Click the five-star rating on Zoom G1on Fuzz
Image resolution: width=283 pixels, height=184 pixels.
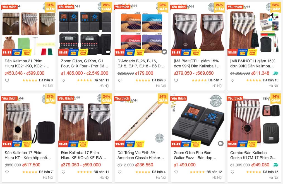coord(197,172)
